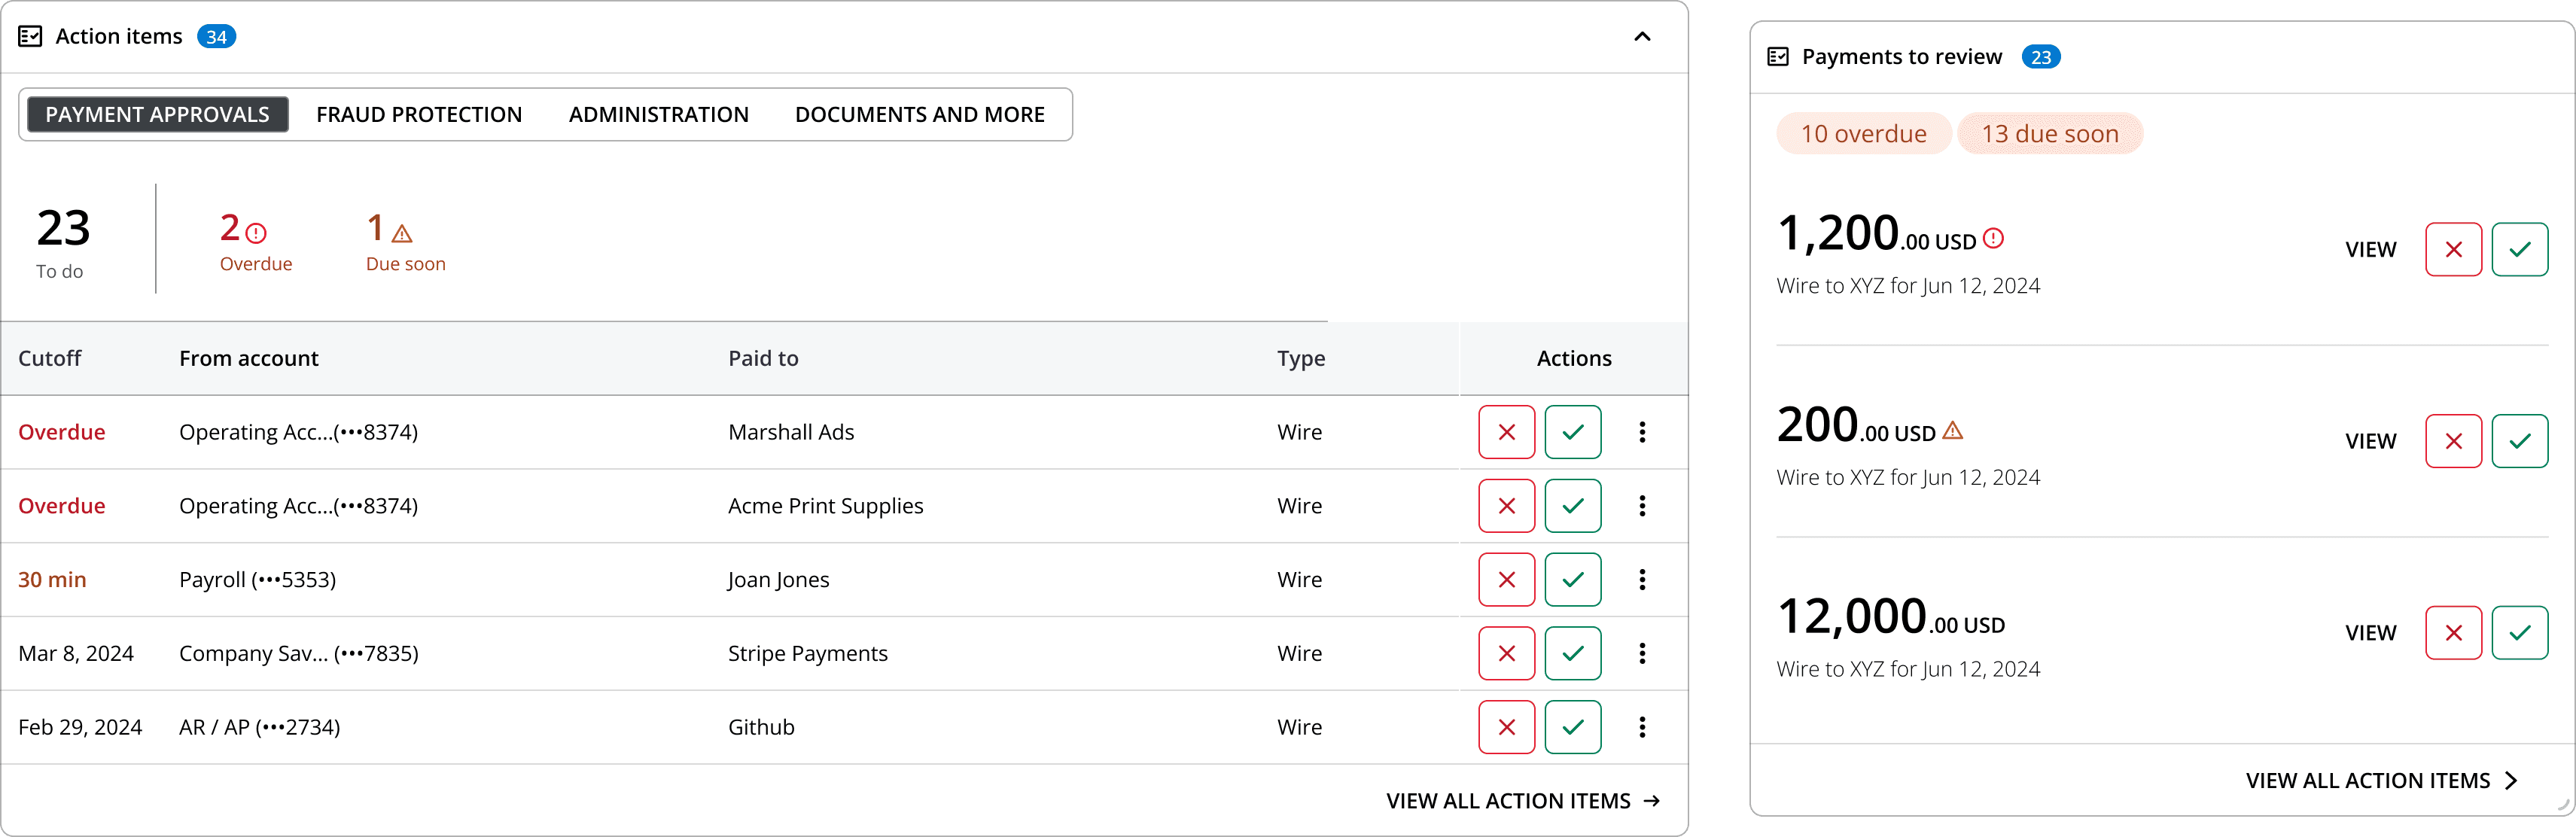Click the overdue alert icon beside 1,200.00 USD

(1993, 238)
